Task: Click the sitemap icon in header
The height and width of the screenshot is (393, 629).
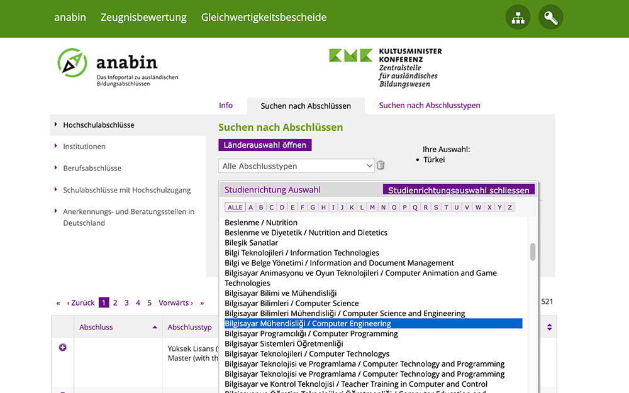Action: click(x=518, y=18)
